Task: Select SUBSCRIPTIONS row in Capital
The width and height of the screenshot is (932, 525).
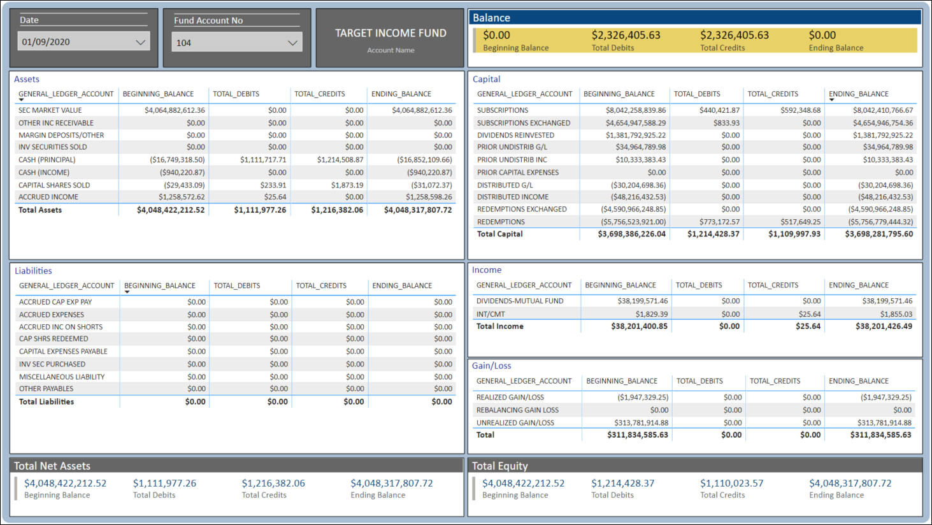Action: [695, 110]
